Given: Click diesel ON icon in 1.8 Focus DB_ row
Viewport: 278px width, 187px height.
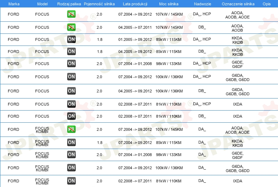Looking at the screenshot, I should [x=71, y=52].
